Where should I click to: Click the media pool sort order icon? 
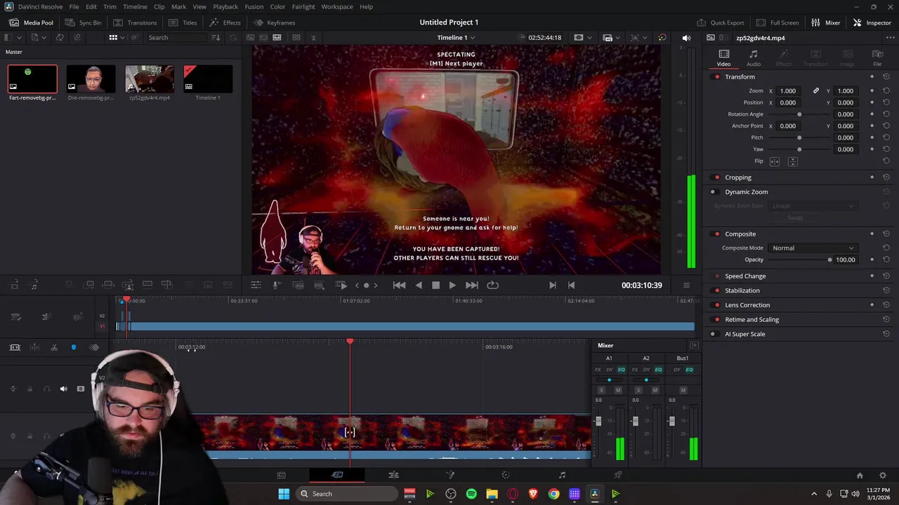click(216, 37)
